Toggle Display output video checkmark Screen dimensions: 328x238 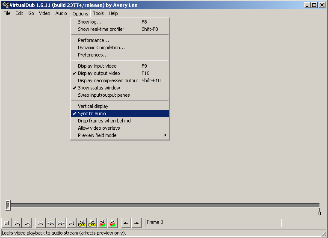click(120, 73)
